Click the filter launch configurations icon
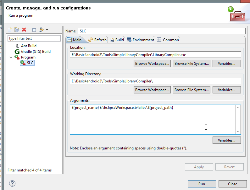Screen dimensions: 250x190 coord(41,30)
